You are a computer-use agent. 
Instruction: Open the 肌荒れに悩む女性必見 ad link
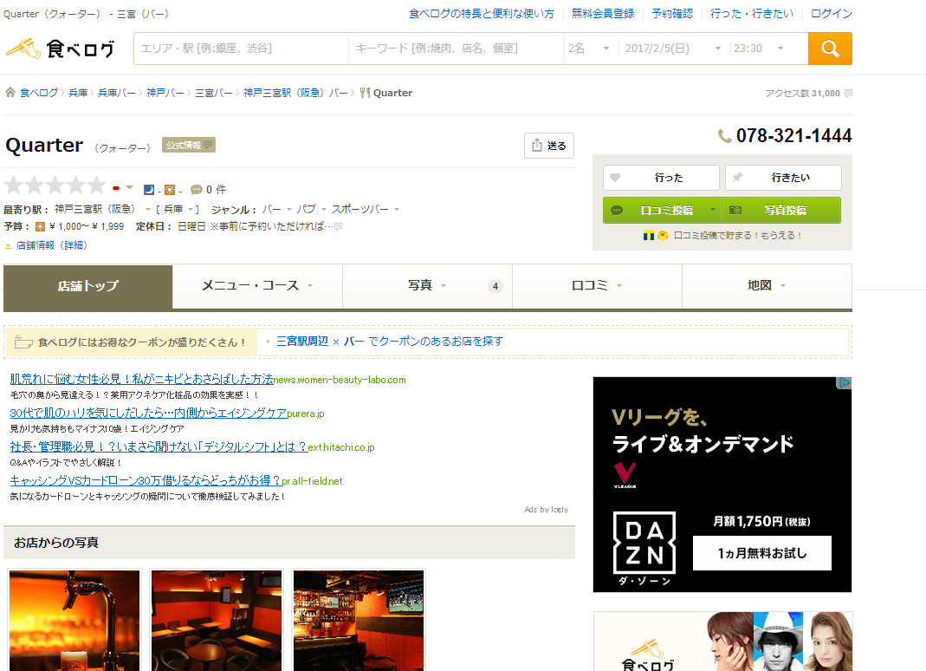tap(141, 380)
